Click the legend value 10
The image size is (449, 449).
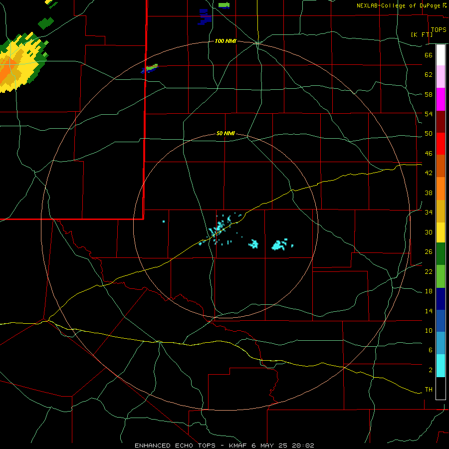coord(429,331)
